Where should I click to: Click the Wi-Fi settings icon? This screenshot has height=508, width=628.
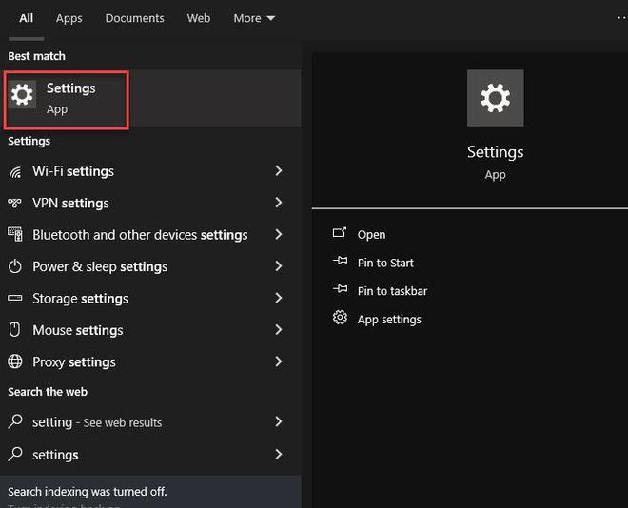click(15, 172)
